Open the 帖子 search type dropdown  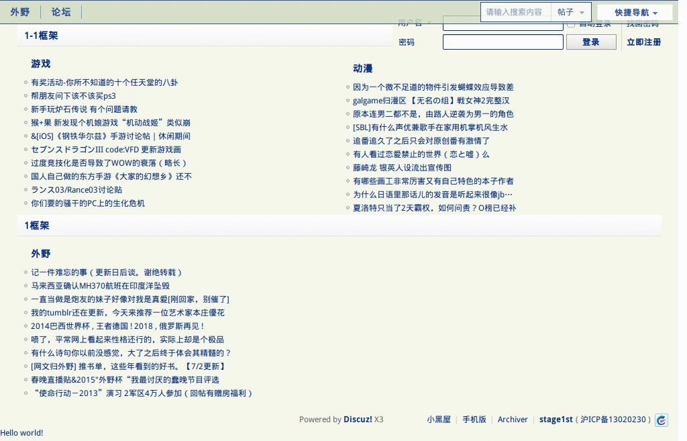click(571, 12)
